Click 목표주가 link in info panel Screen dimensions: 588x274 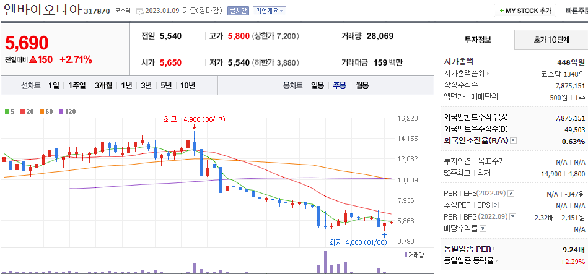tap(491, 161)
